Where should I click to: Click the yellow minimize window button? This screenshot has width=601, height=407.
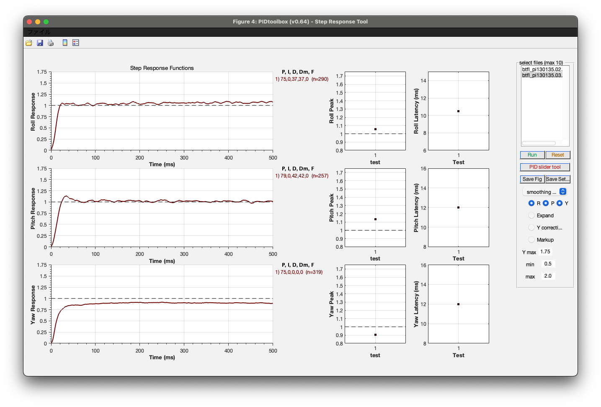click(x=38, y=22)
